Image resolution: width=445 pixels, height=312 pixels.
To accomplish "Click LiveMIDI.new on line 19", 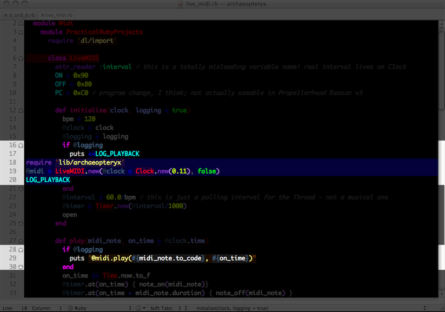I will pyautogui.click(x=77, y=171).
